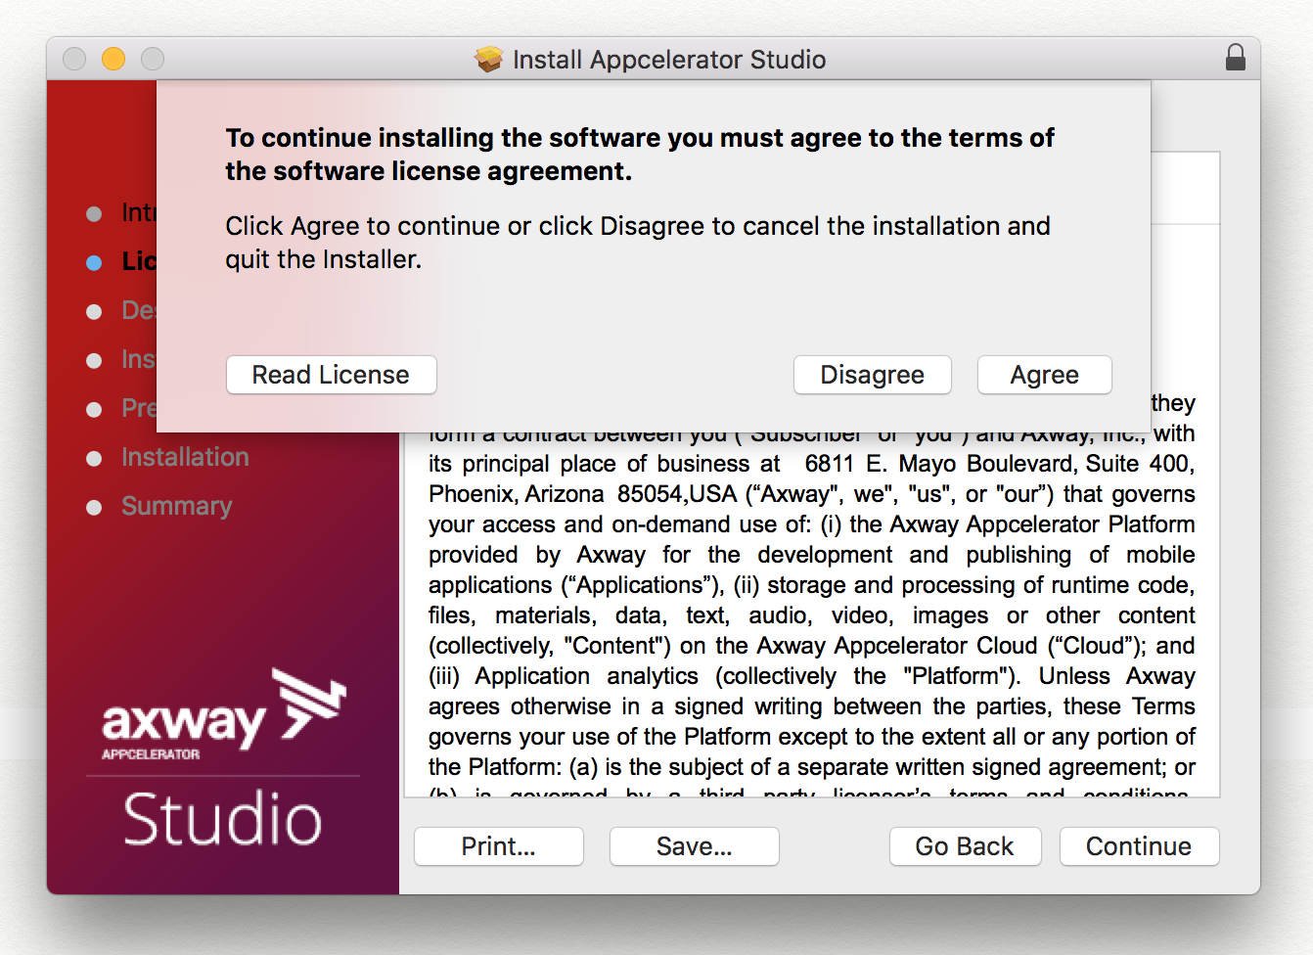Click the Print... button
This screenshot has width=1313, height=955.
(498, 846)
